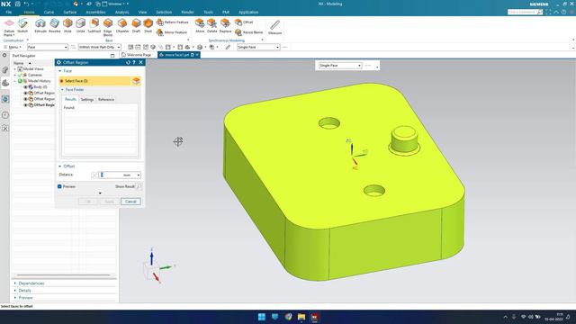Screen dimensions: 576x324
Task: Reset the Offset Region dialog
Action: point(128,62)
